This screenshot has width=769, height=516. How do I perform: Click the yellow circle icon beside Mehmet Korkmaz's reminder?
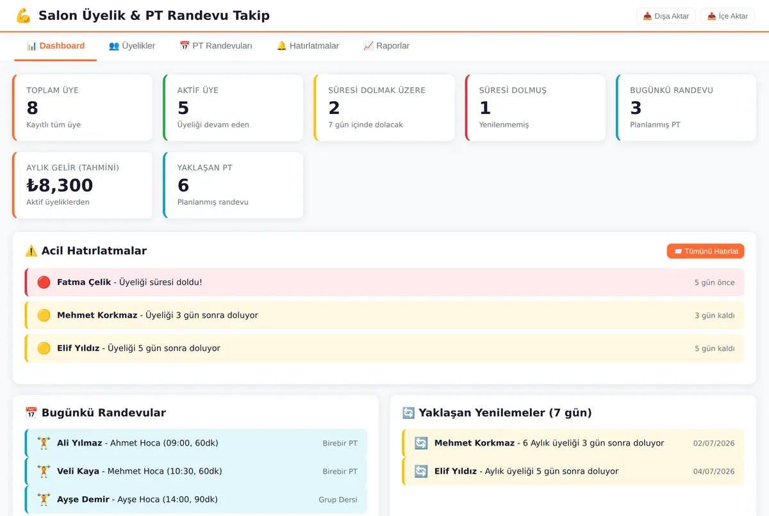44,315
